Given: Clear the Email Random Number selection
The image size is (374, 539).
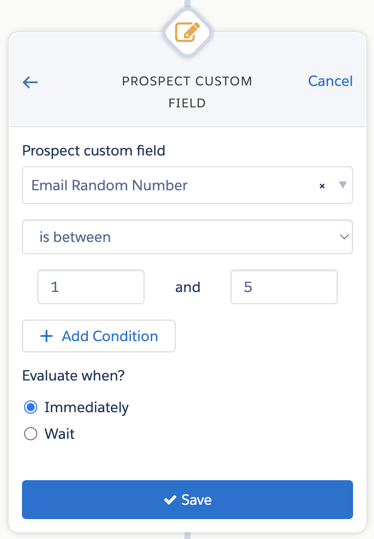Looking at the screenshot, I should [322, 186].
